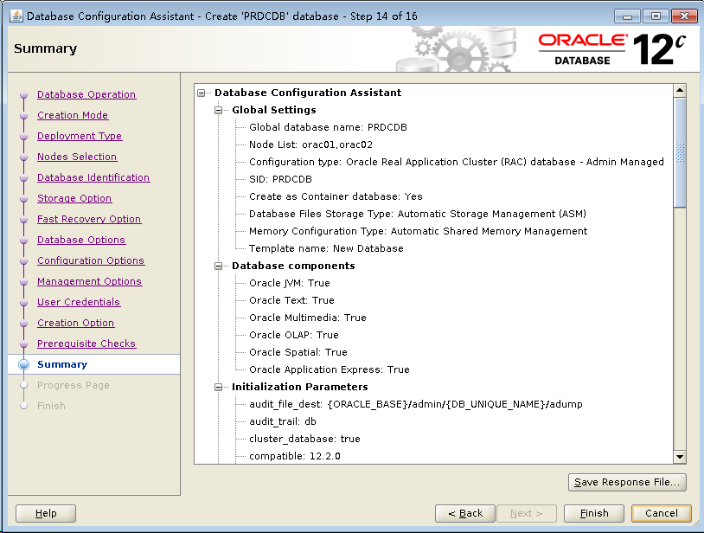Jump to Database Identification step
This screenshot has height=533, width=704.
(93, 177)
